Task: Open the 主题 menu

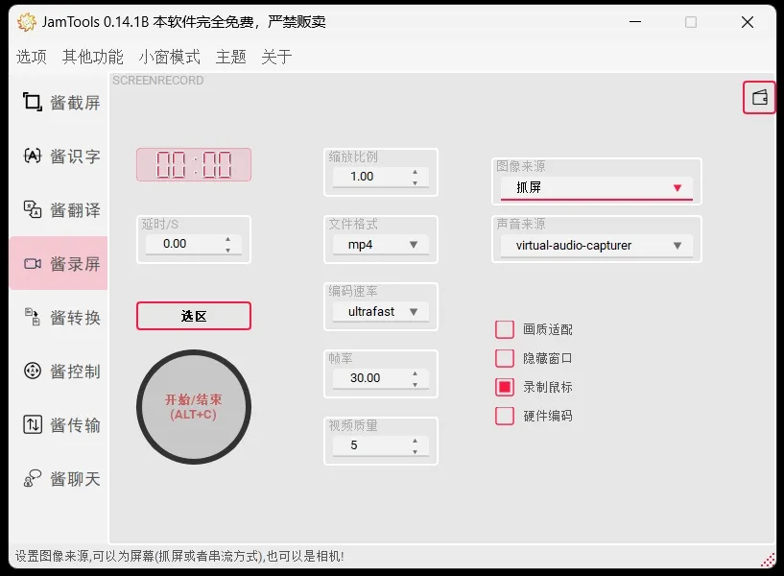Action: click(230, 57)
